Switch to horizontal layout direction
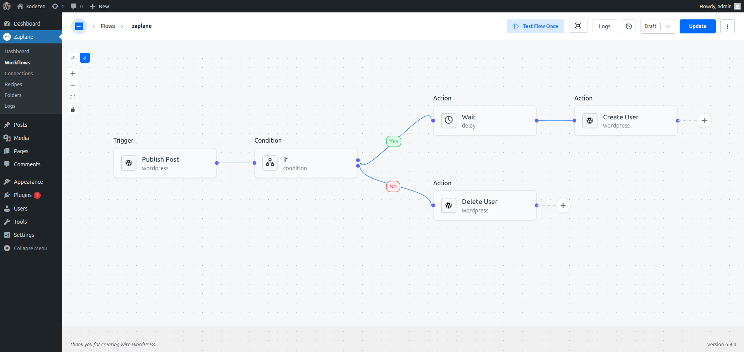This screenshot has width=744, height=352. [x=85, y=58]
